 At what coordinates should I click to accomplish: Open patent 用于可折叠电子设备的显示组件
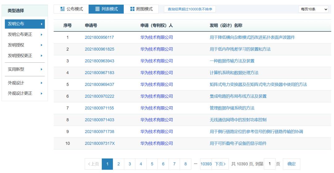[x=238, y=143]
